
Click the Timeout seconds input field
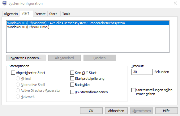tap(142, 72)
